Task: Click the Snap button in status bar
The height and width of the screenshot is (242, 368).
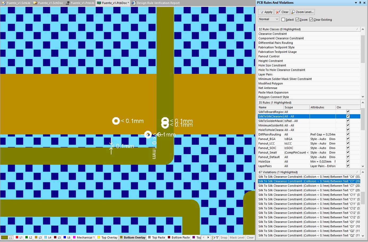Action: (224, 237)
